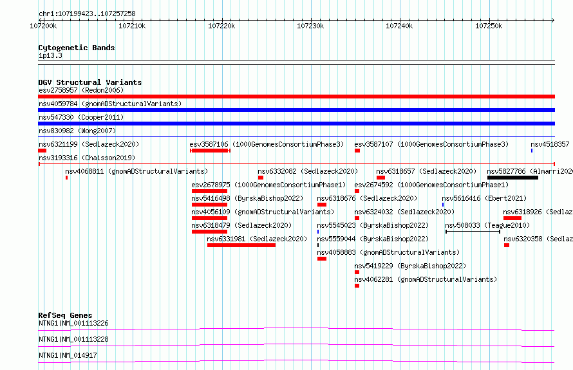
Task: Select the nsv6318926 variant label
Action: (538, 212)
